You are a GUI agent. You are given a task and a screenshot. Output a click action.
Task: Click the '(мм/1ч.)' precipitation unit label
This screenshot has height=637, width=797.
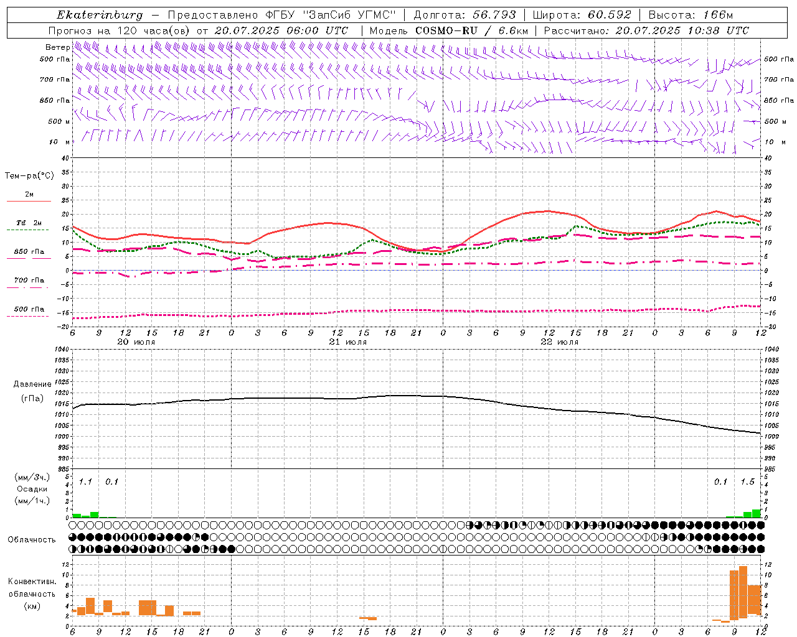[32, 500]
